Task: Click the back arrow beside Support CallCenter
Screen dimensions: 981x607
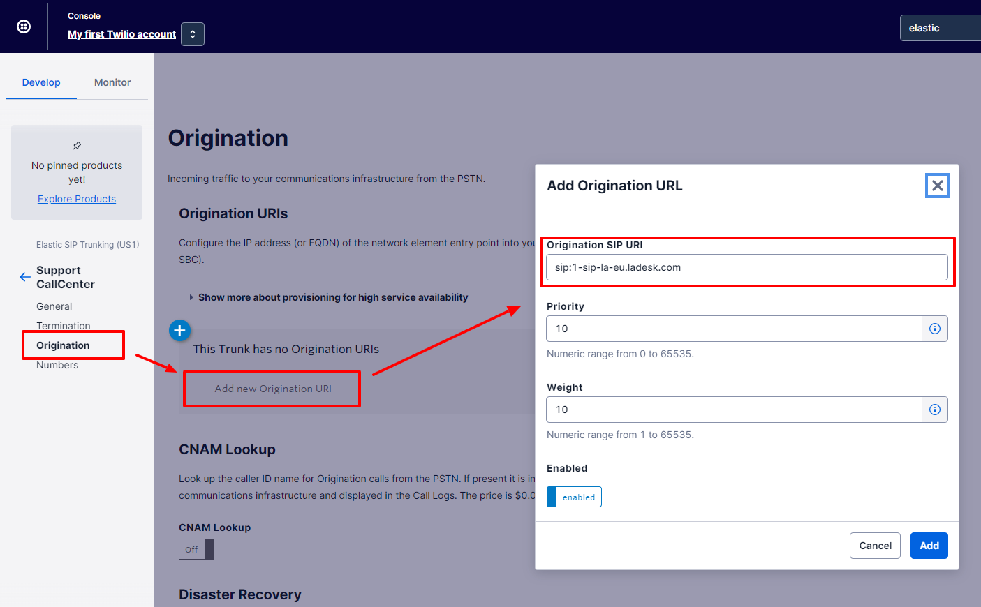Action: [25, 277]
